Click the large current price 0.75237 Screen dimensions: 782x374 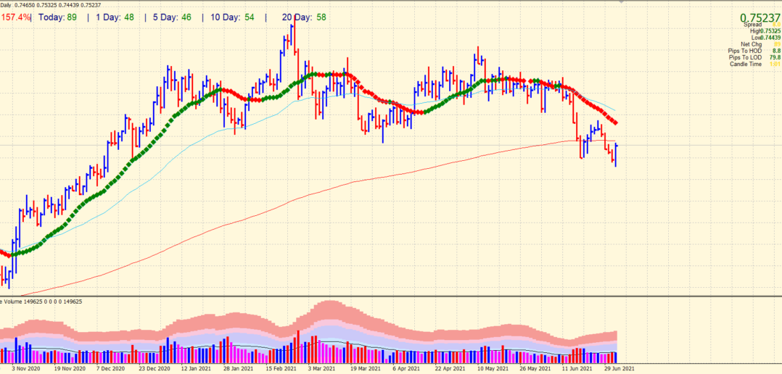click(x=760, y=18)
